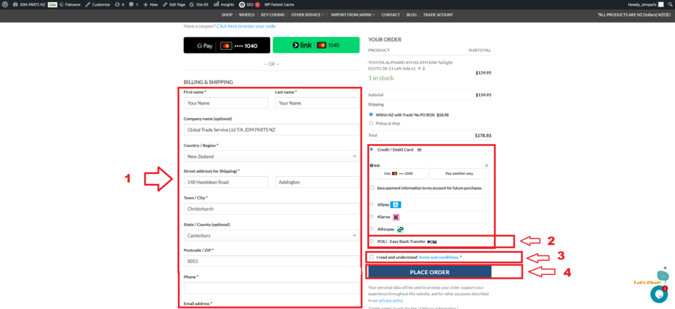Screen dimensions: 675x309
Task: Pay with the G Pay button
Action: (227, 45)
